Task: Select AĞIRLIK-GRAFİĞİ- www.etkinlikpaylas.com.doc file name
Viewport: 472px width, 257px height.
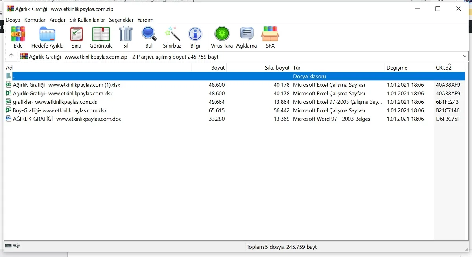Action: click(x=67, y=119)
